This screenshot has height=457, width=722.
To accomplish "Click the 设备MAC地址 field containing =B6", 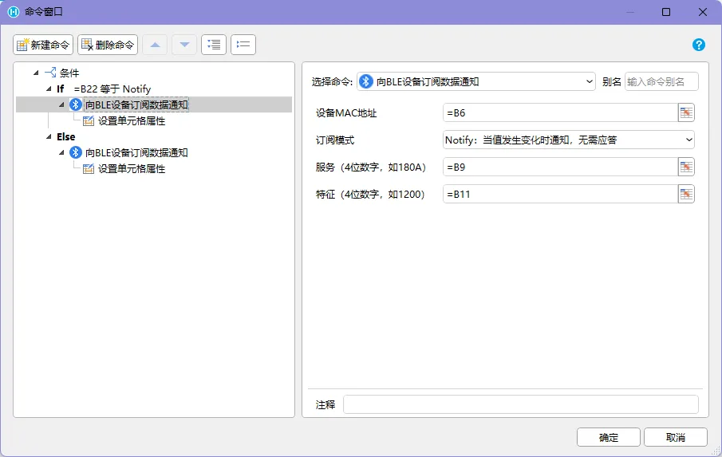I will [560, 112].
